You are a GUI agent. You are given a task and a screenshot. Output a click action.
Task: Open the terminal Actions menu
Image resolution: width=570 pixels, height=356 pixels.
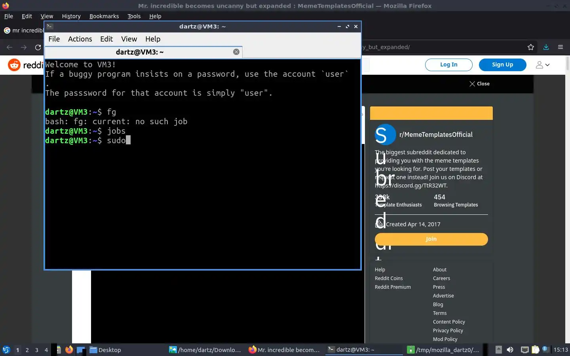coord(80,39)
